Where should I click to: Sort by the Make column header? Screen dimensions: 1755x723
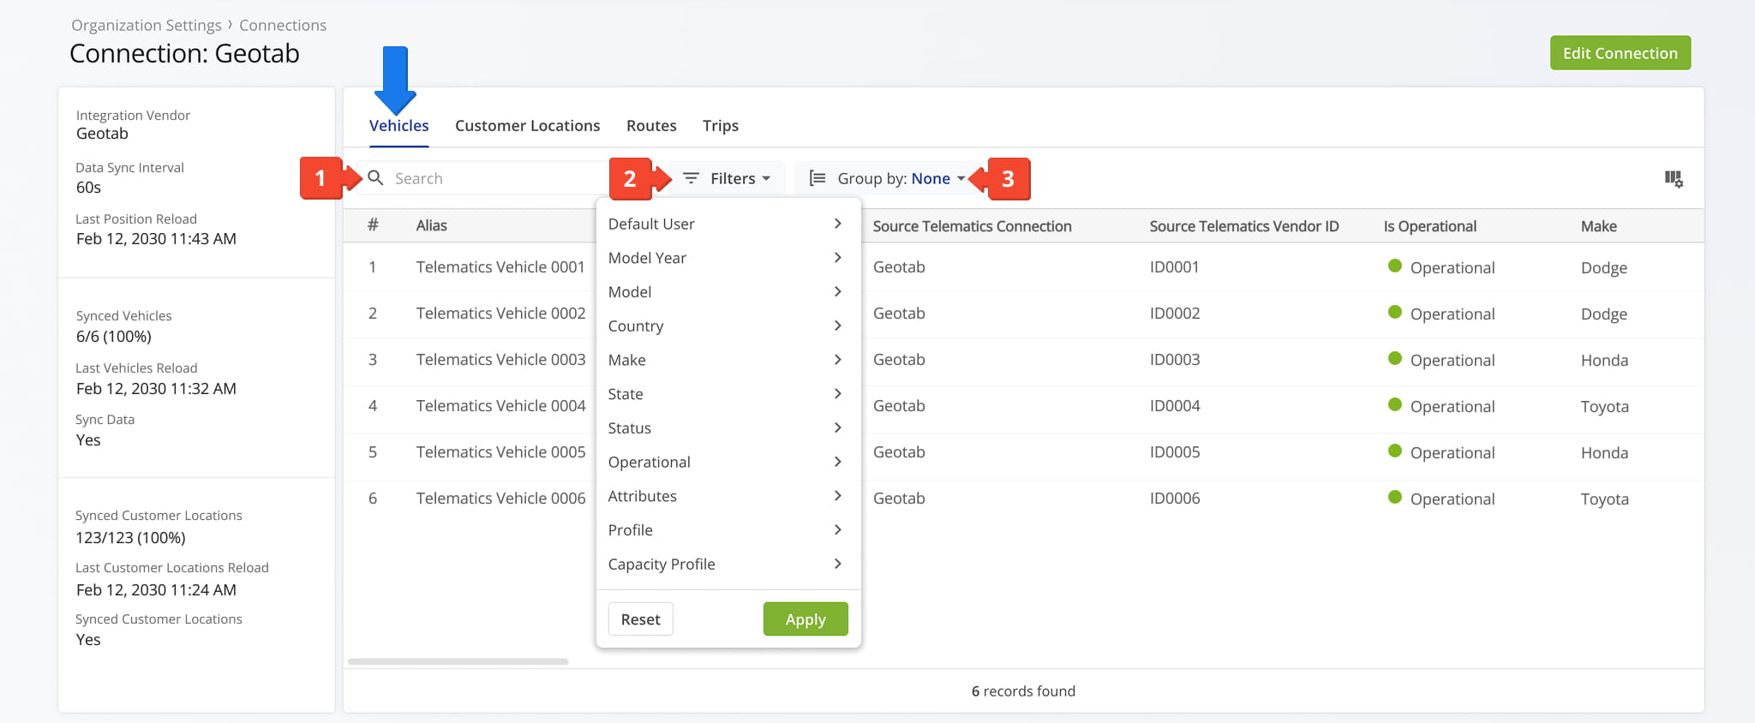(1598, 226)
